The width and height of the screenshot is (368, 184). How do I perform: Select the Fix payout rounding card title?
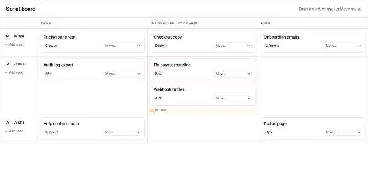click(x=172, y=65)
